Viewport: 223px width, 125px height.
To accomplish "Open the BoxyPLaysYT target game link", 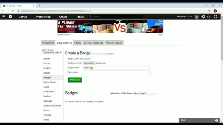I will [x=85, y=59].
